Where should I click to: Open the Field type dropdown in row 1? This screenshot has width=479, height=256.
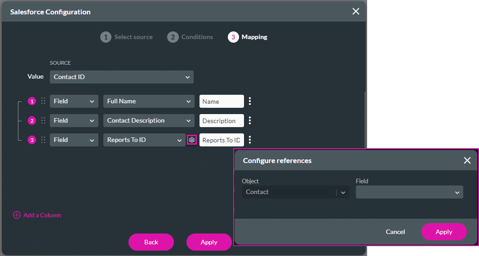pos(74,101)
